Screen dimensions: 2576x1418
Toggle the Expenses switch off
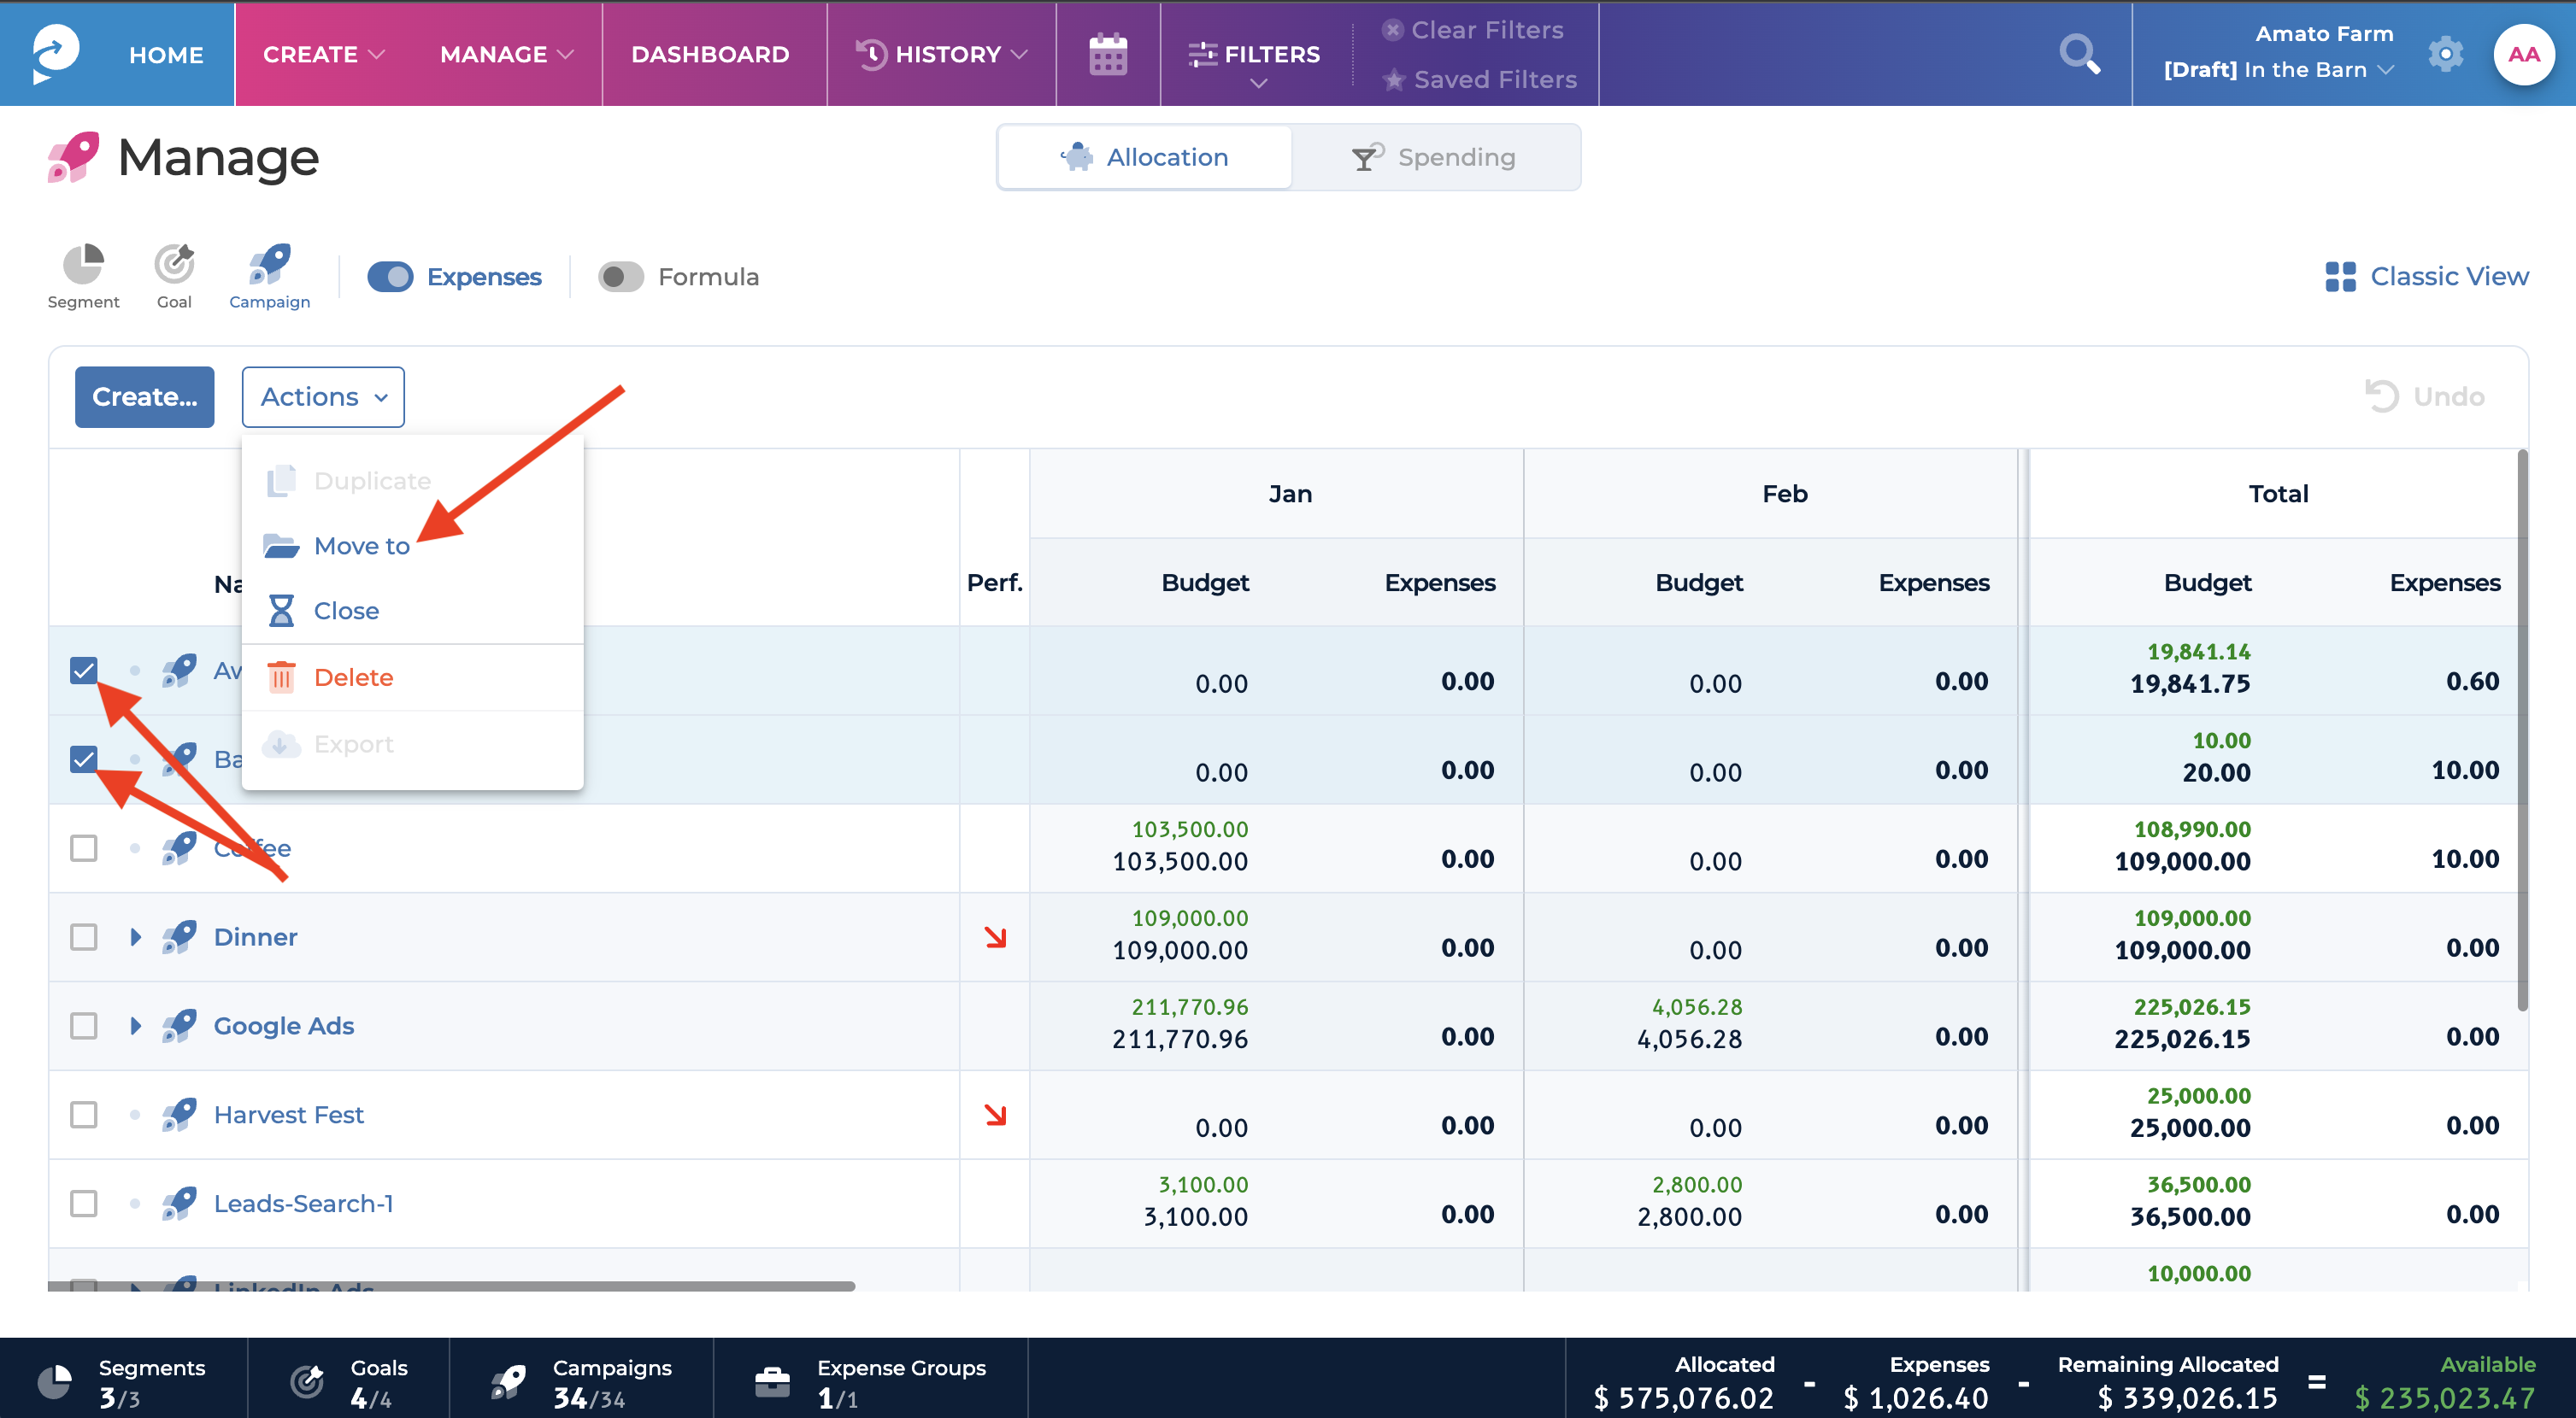click(390, 277)
